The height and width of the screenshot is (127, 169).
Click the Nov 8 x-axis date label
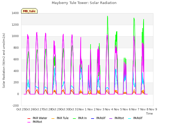point(144,109)
